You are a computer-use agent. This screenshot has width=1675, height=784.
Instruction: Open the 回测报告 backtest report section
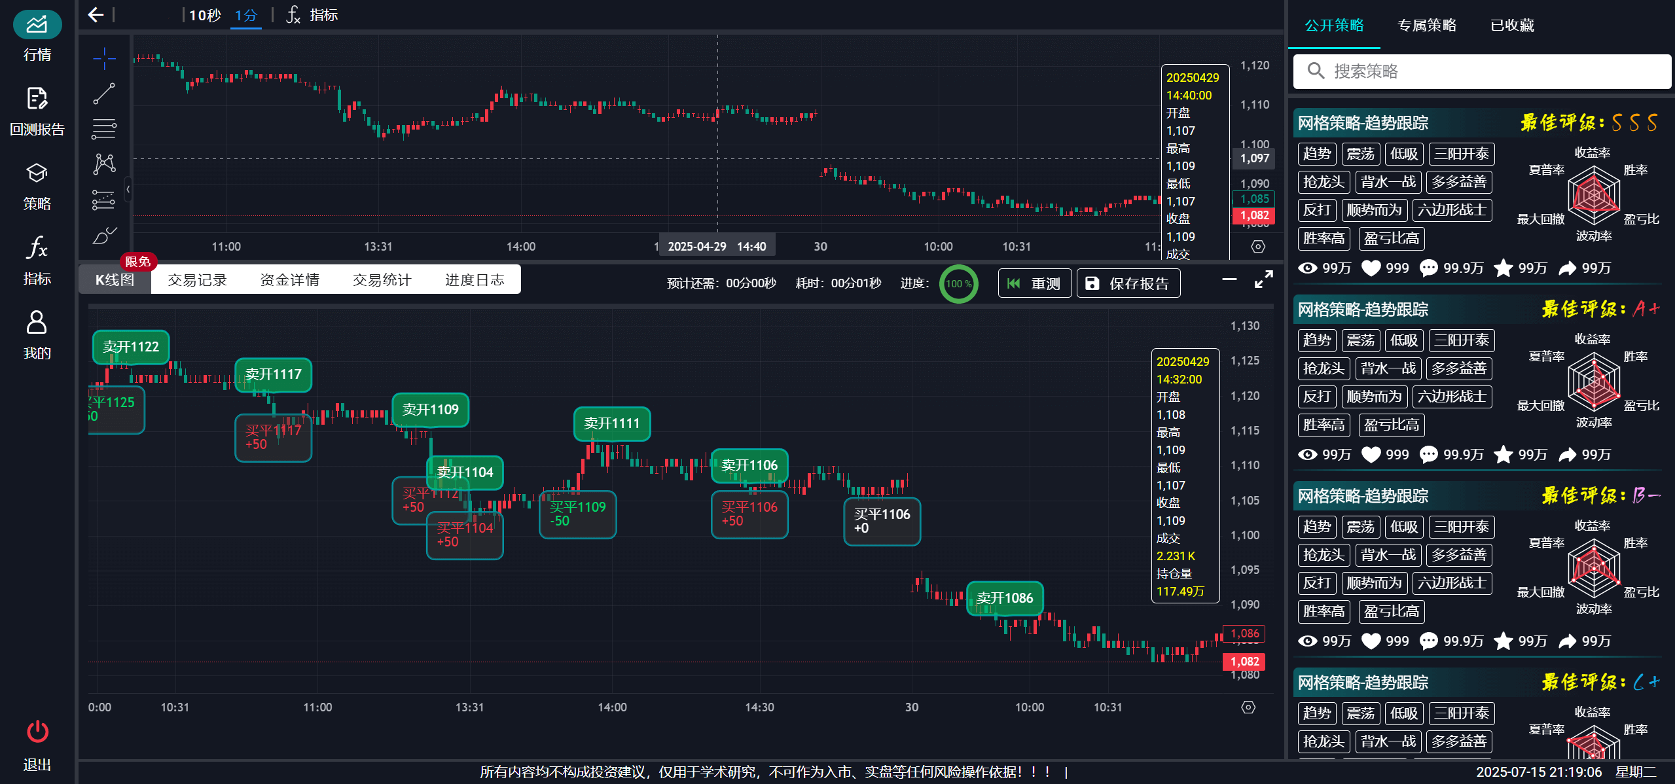[37, 112]
